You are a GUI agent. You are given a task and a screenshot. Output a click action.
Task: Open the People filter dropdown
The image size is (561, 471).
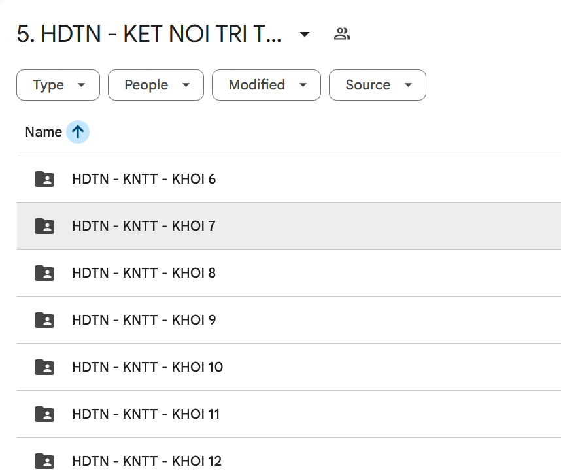pyautogui.click(x=156, y=85)
